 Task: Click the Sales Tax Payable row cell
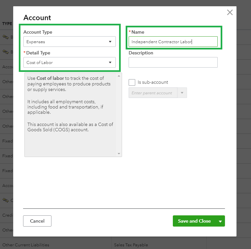point(131,245)
